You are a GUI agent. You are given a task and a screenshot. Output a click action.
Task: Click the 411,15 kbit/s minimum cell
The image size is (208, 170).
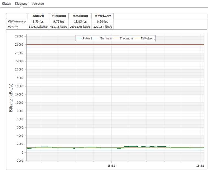(x=59, y=27)
